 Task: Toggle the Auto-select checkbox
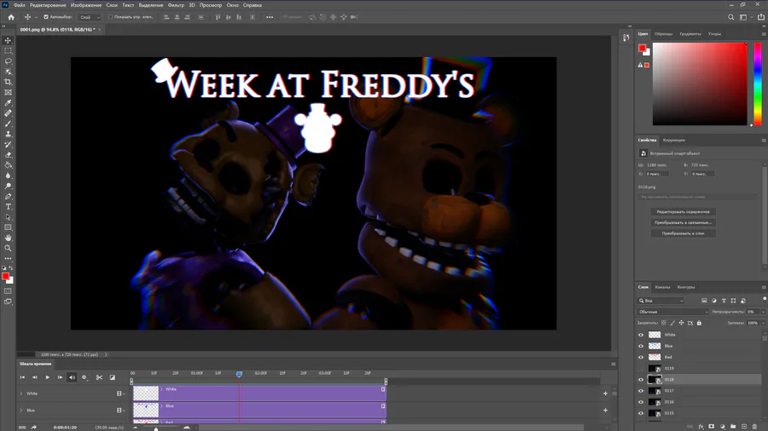pos(46,17)
